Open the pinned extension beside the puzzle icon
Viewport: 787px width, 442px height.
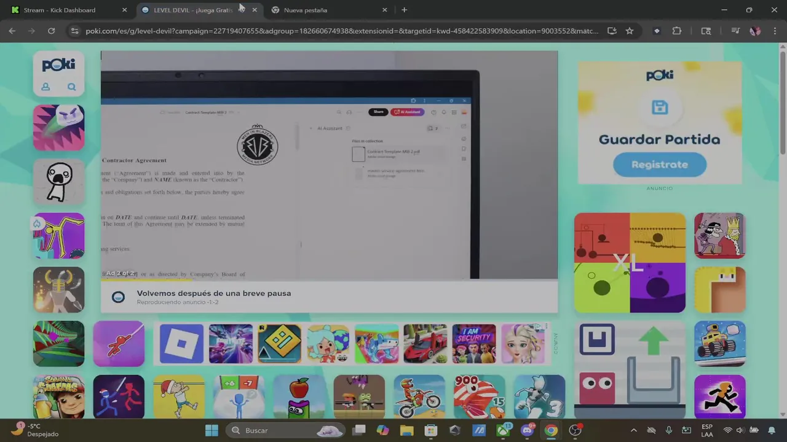657,31
